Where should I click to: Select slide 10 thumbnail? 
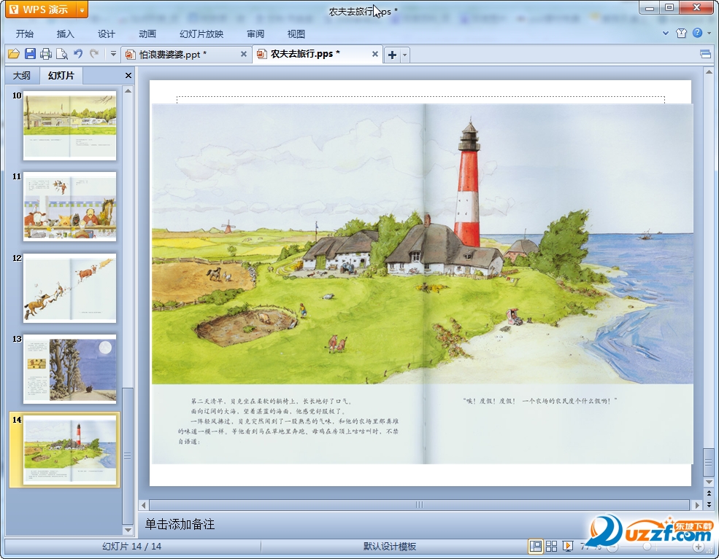pos(69,125)
